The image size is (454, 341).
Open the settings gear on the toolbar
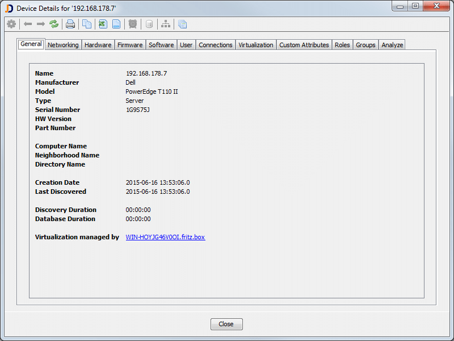pyautogui.click(x=11, y=24)
